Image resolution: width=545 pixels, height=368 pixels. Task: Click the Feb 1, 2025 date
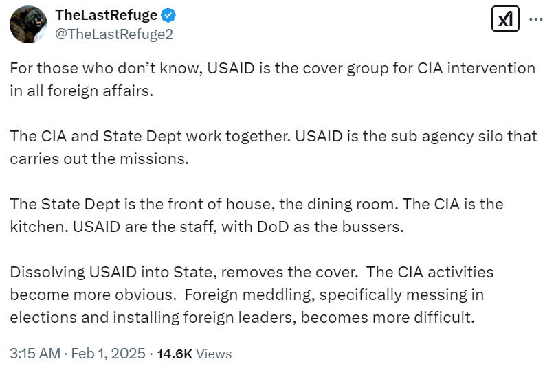[109, 354]
